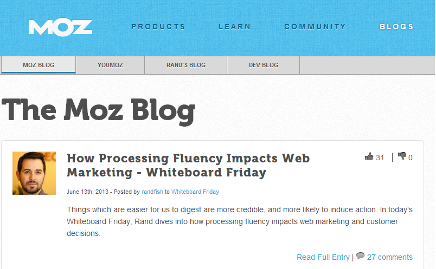Viewport: 436px width, 269px height.
Task: Open the Products menu
Action: point(158,27)
